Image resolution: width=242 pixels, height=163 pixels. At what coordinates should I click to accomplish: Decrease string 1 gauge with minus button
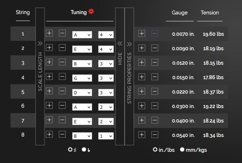click(x=155, y=33)
